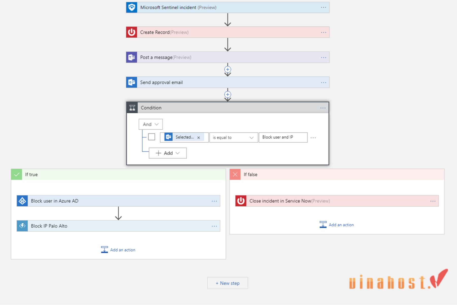
Task: Insert step via plus below Post a message
Action: click(x=228, y=69)
